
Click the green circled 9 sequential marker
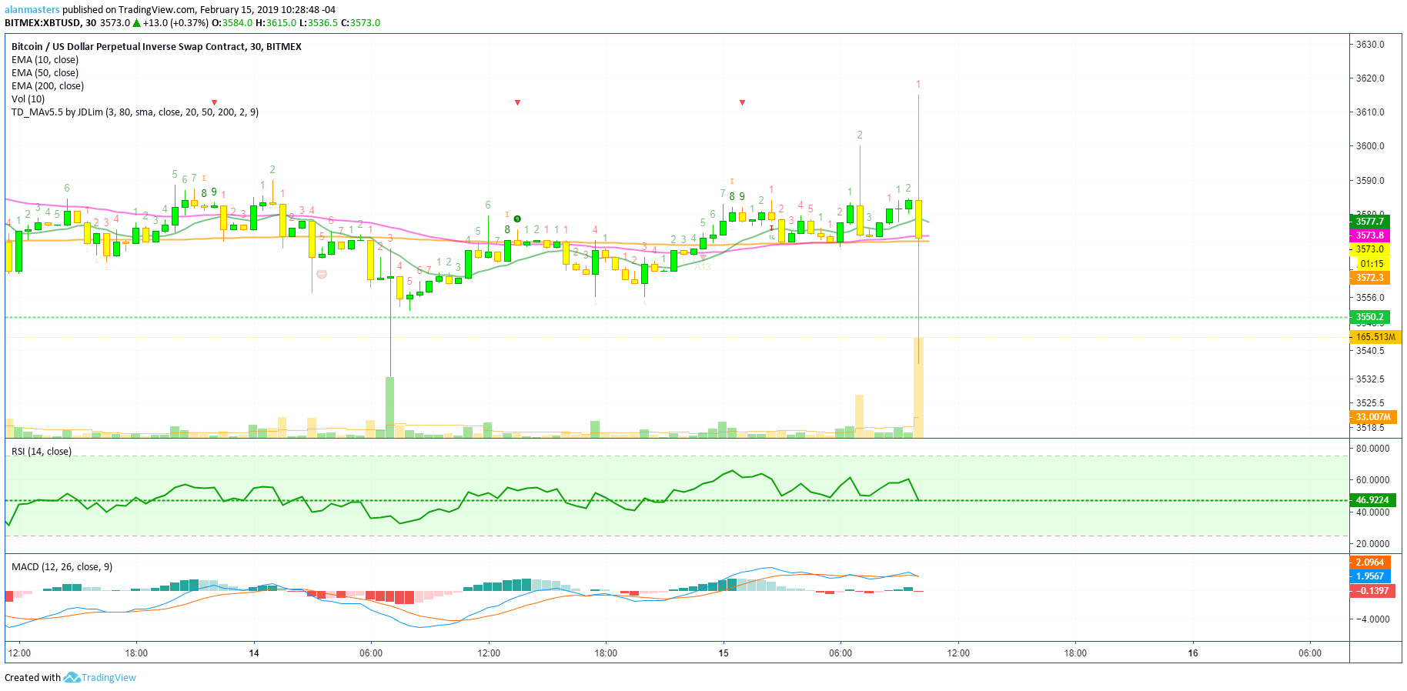click(517, 219)
